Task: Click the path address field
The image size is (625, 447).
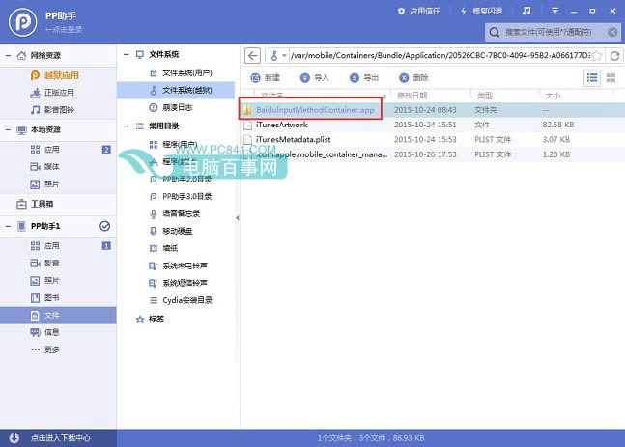Action: pos(440,55)
